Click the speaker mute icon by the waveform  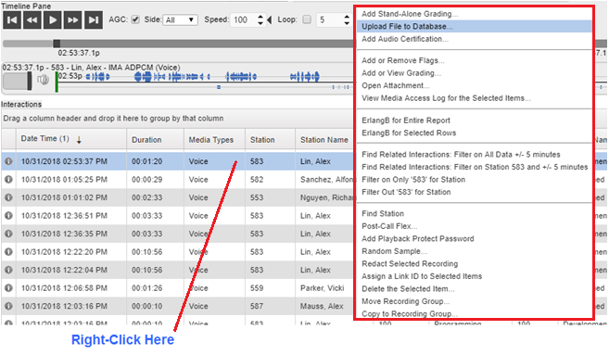(x=43, y=80)
